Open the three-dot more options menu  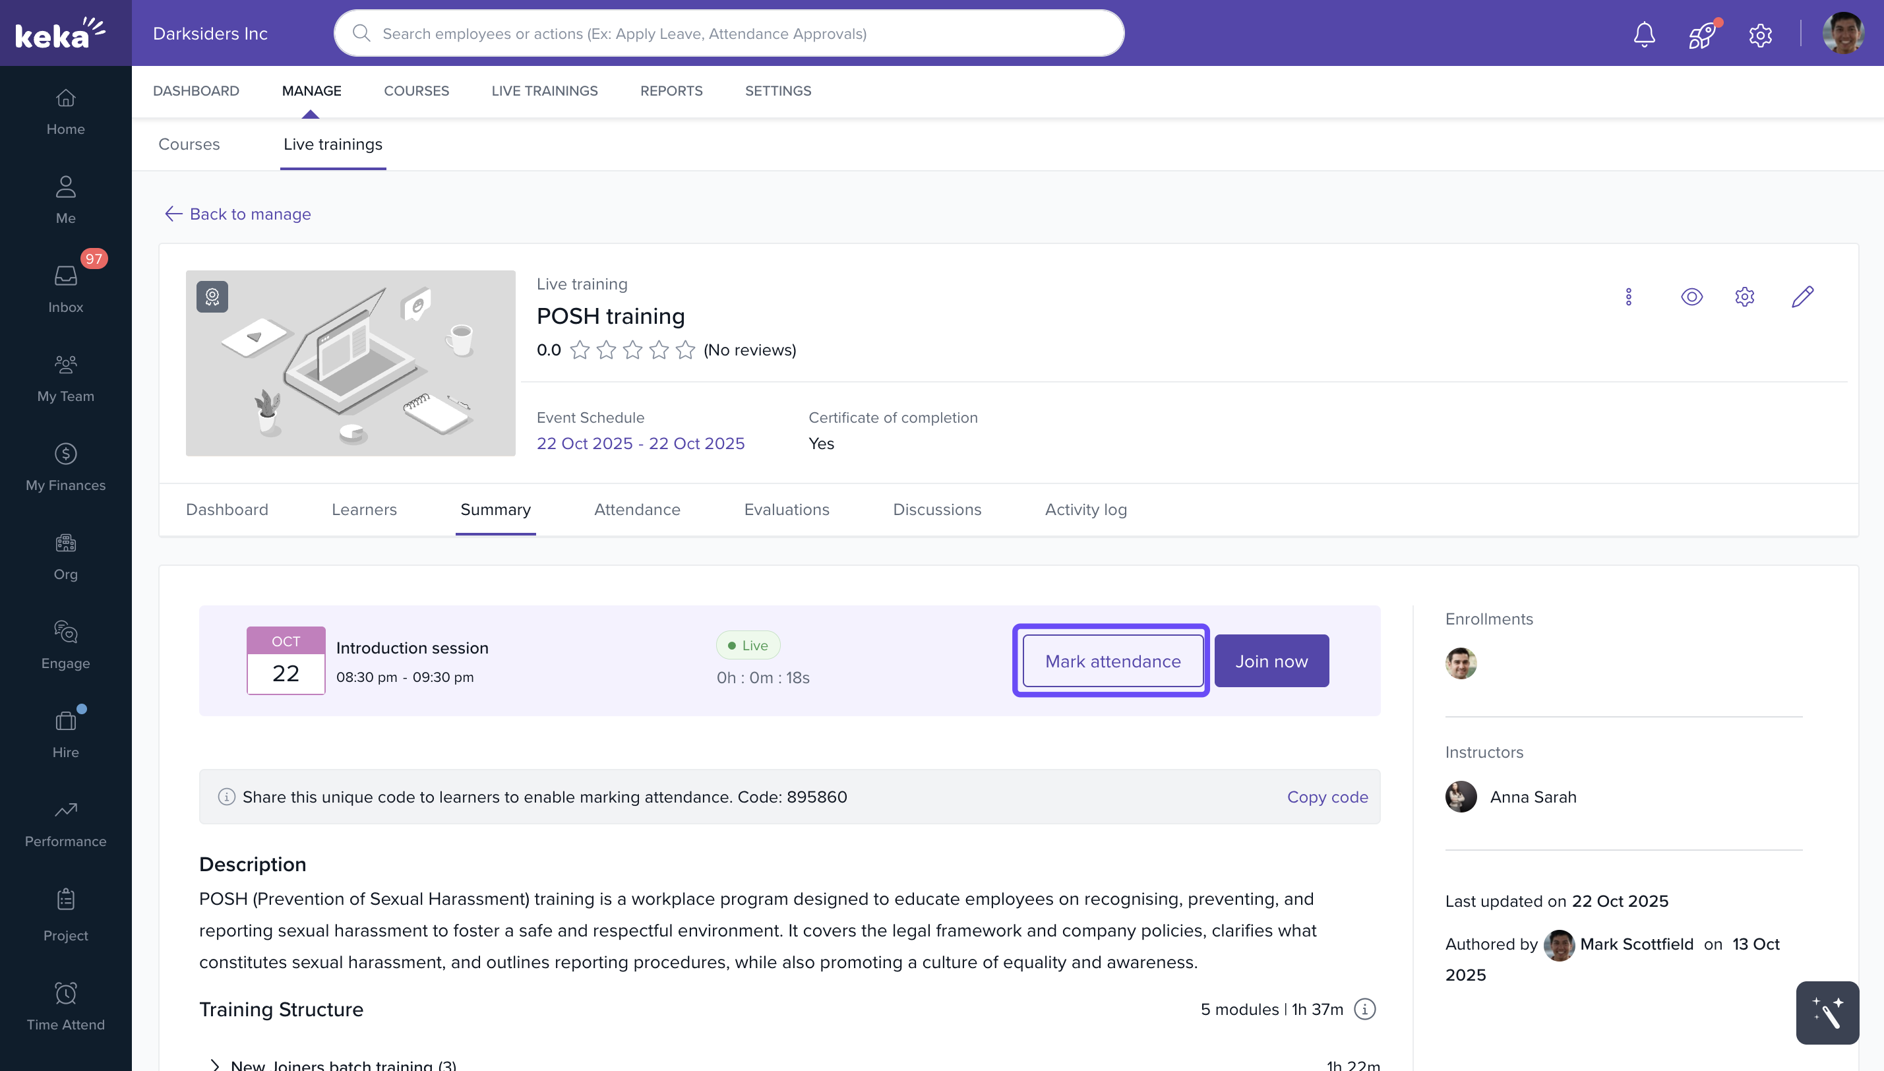(x=1628, y=297)
